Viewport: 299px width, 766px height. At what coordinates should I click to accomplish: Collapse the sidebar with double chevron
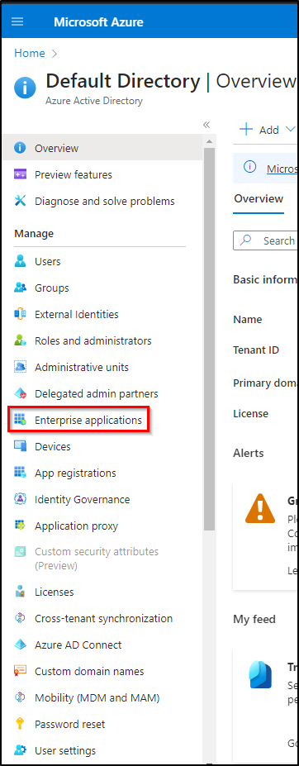(206, 125)
